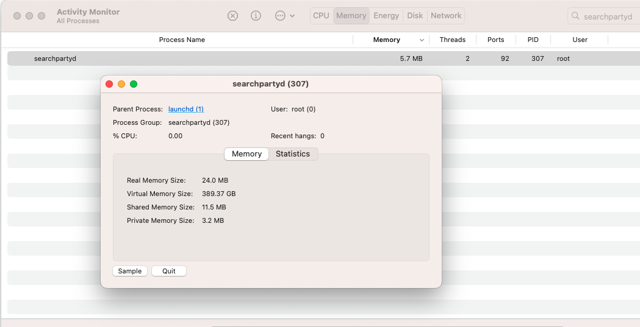640x327 pixels.
Task: Click the Activity Monitor window title
Action: pos(88,12)
